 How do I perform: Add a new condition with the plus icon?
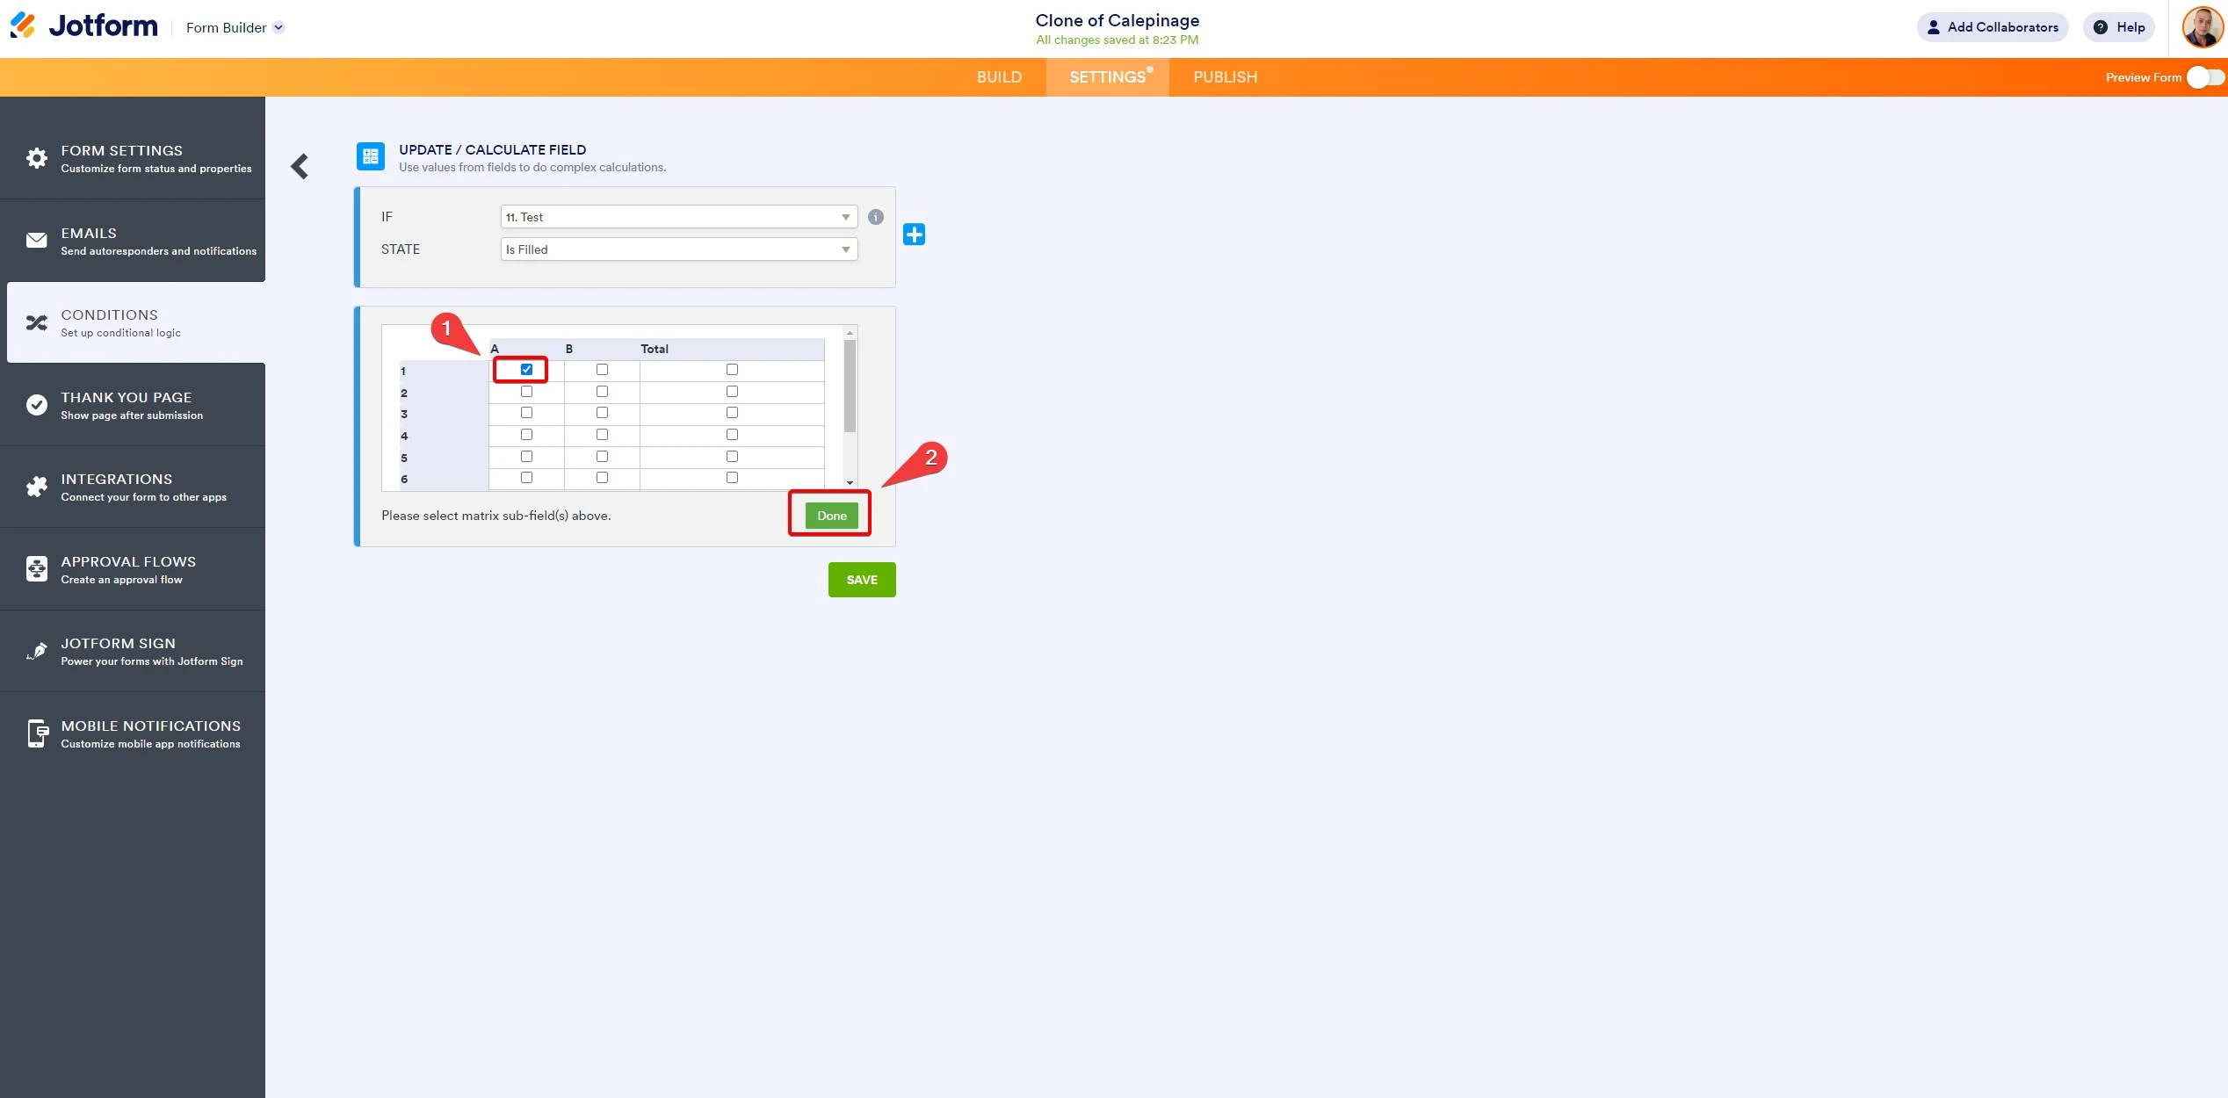915,234
